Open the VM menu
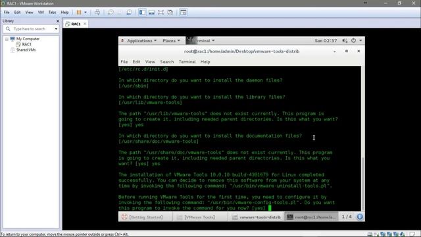Viewport: 421px width, 237px height. pos(41,13)
